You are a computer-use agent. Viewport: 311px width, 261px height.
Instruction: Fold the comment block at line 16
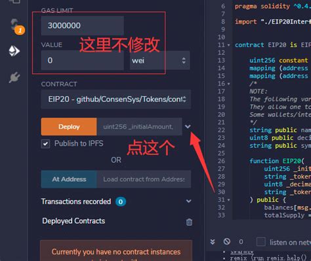229,84
